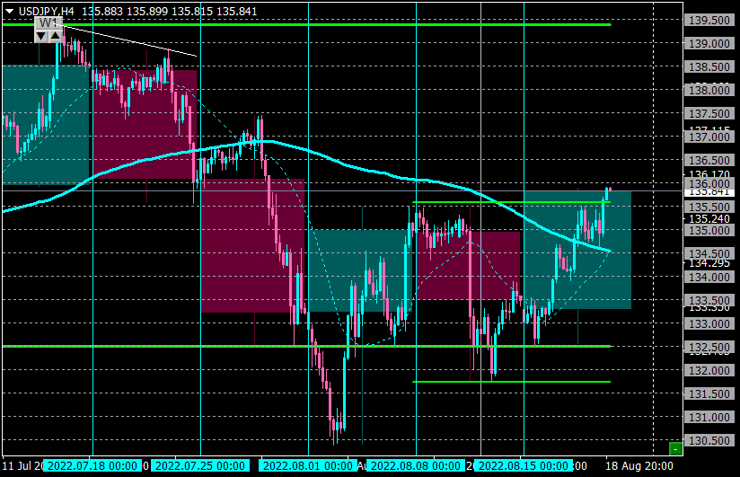Click the 134.000 price scale label

click(x=709, y=278)
